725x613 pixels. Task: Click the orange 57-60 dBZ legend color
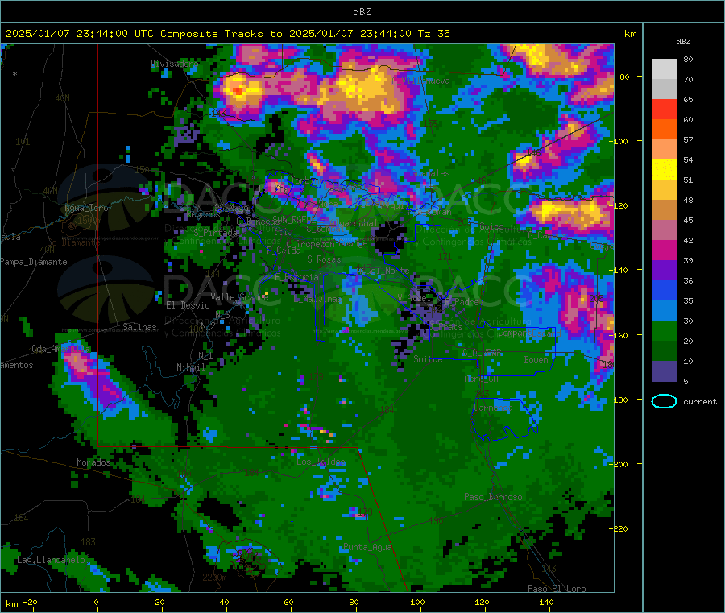point(664,130)
